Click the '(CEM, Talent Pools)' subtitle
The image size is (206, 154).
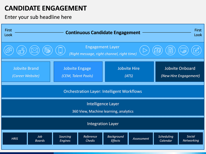[x=77, y=76]
